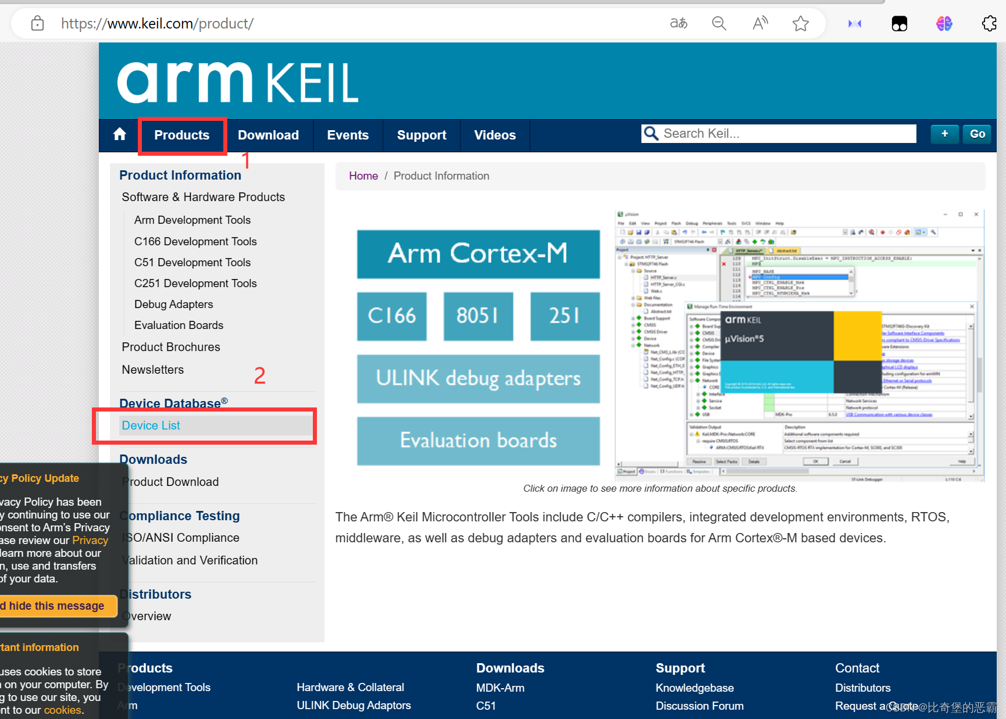1006x719 pixels.
Task: Open the Download menu
Action: coord(268,135)
